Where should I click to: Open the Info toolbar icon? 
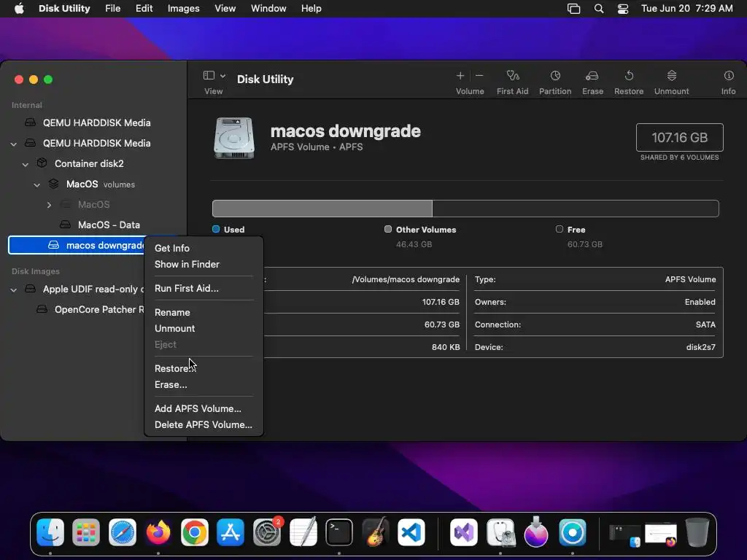[x=729, y=76]
